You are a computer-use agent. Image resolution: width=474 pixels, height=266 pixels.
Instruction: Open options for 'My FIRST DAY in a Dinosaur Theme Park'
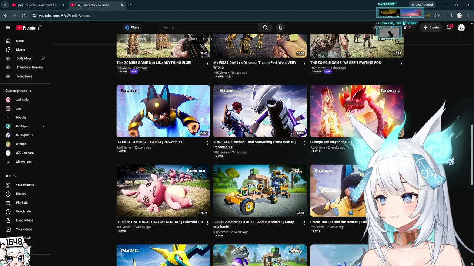(x=304, y=64)
